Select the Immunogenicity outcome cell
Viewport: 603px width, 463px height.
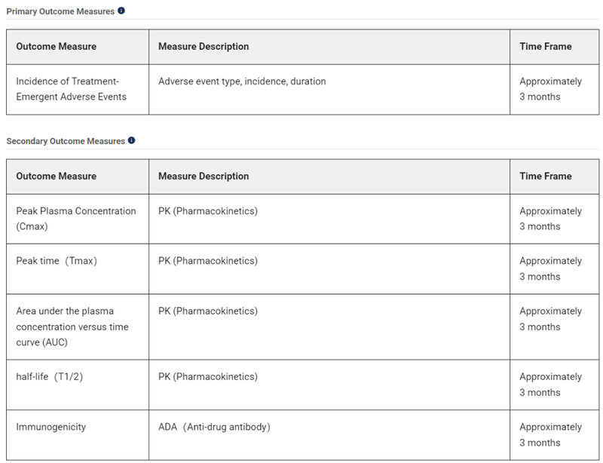click(x=51, y=427)
